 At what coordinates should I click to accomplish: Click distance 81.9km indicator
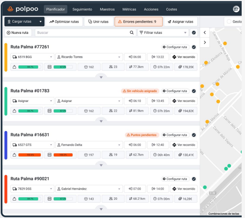click(137, 111)
